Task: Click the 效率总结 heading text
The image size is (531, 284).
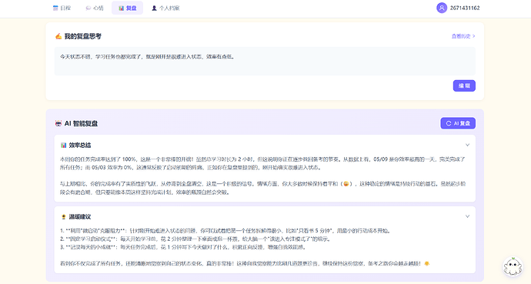Action: pyautogui.click(x=80, y=145)
